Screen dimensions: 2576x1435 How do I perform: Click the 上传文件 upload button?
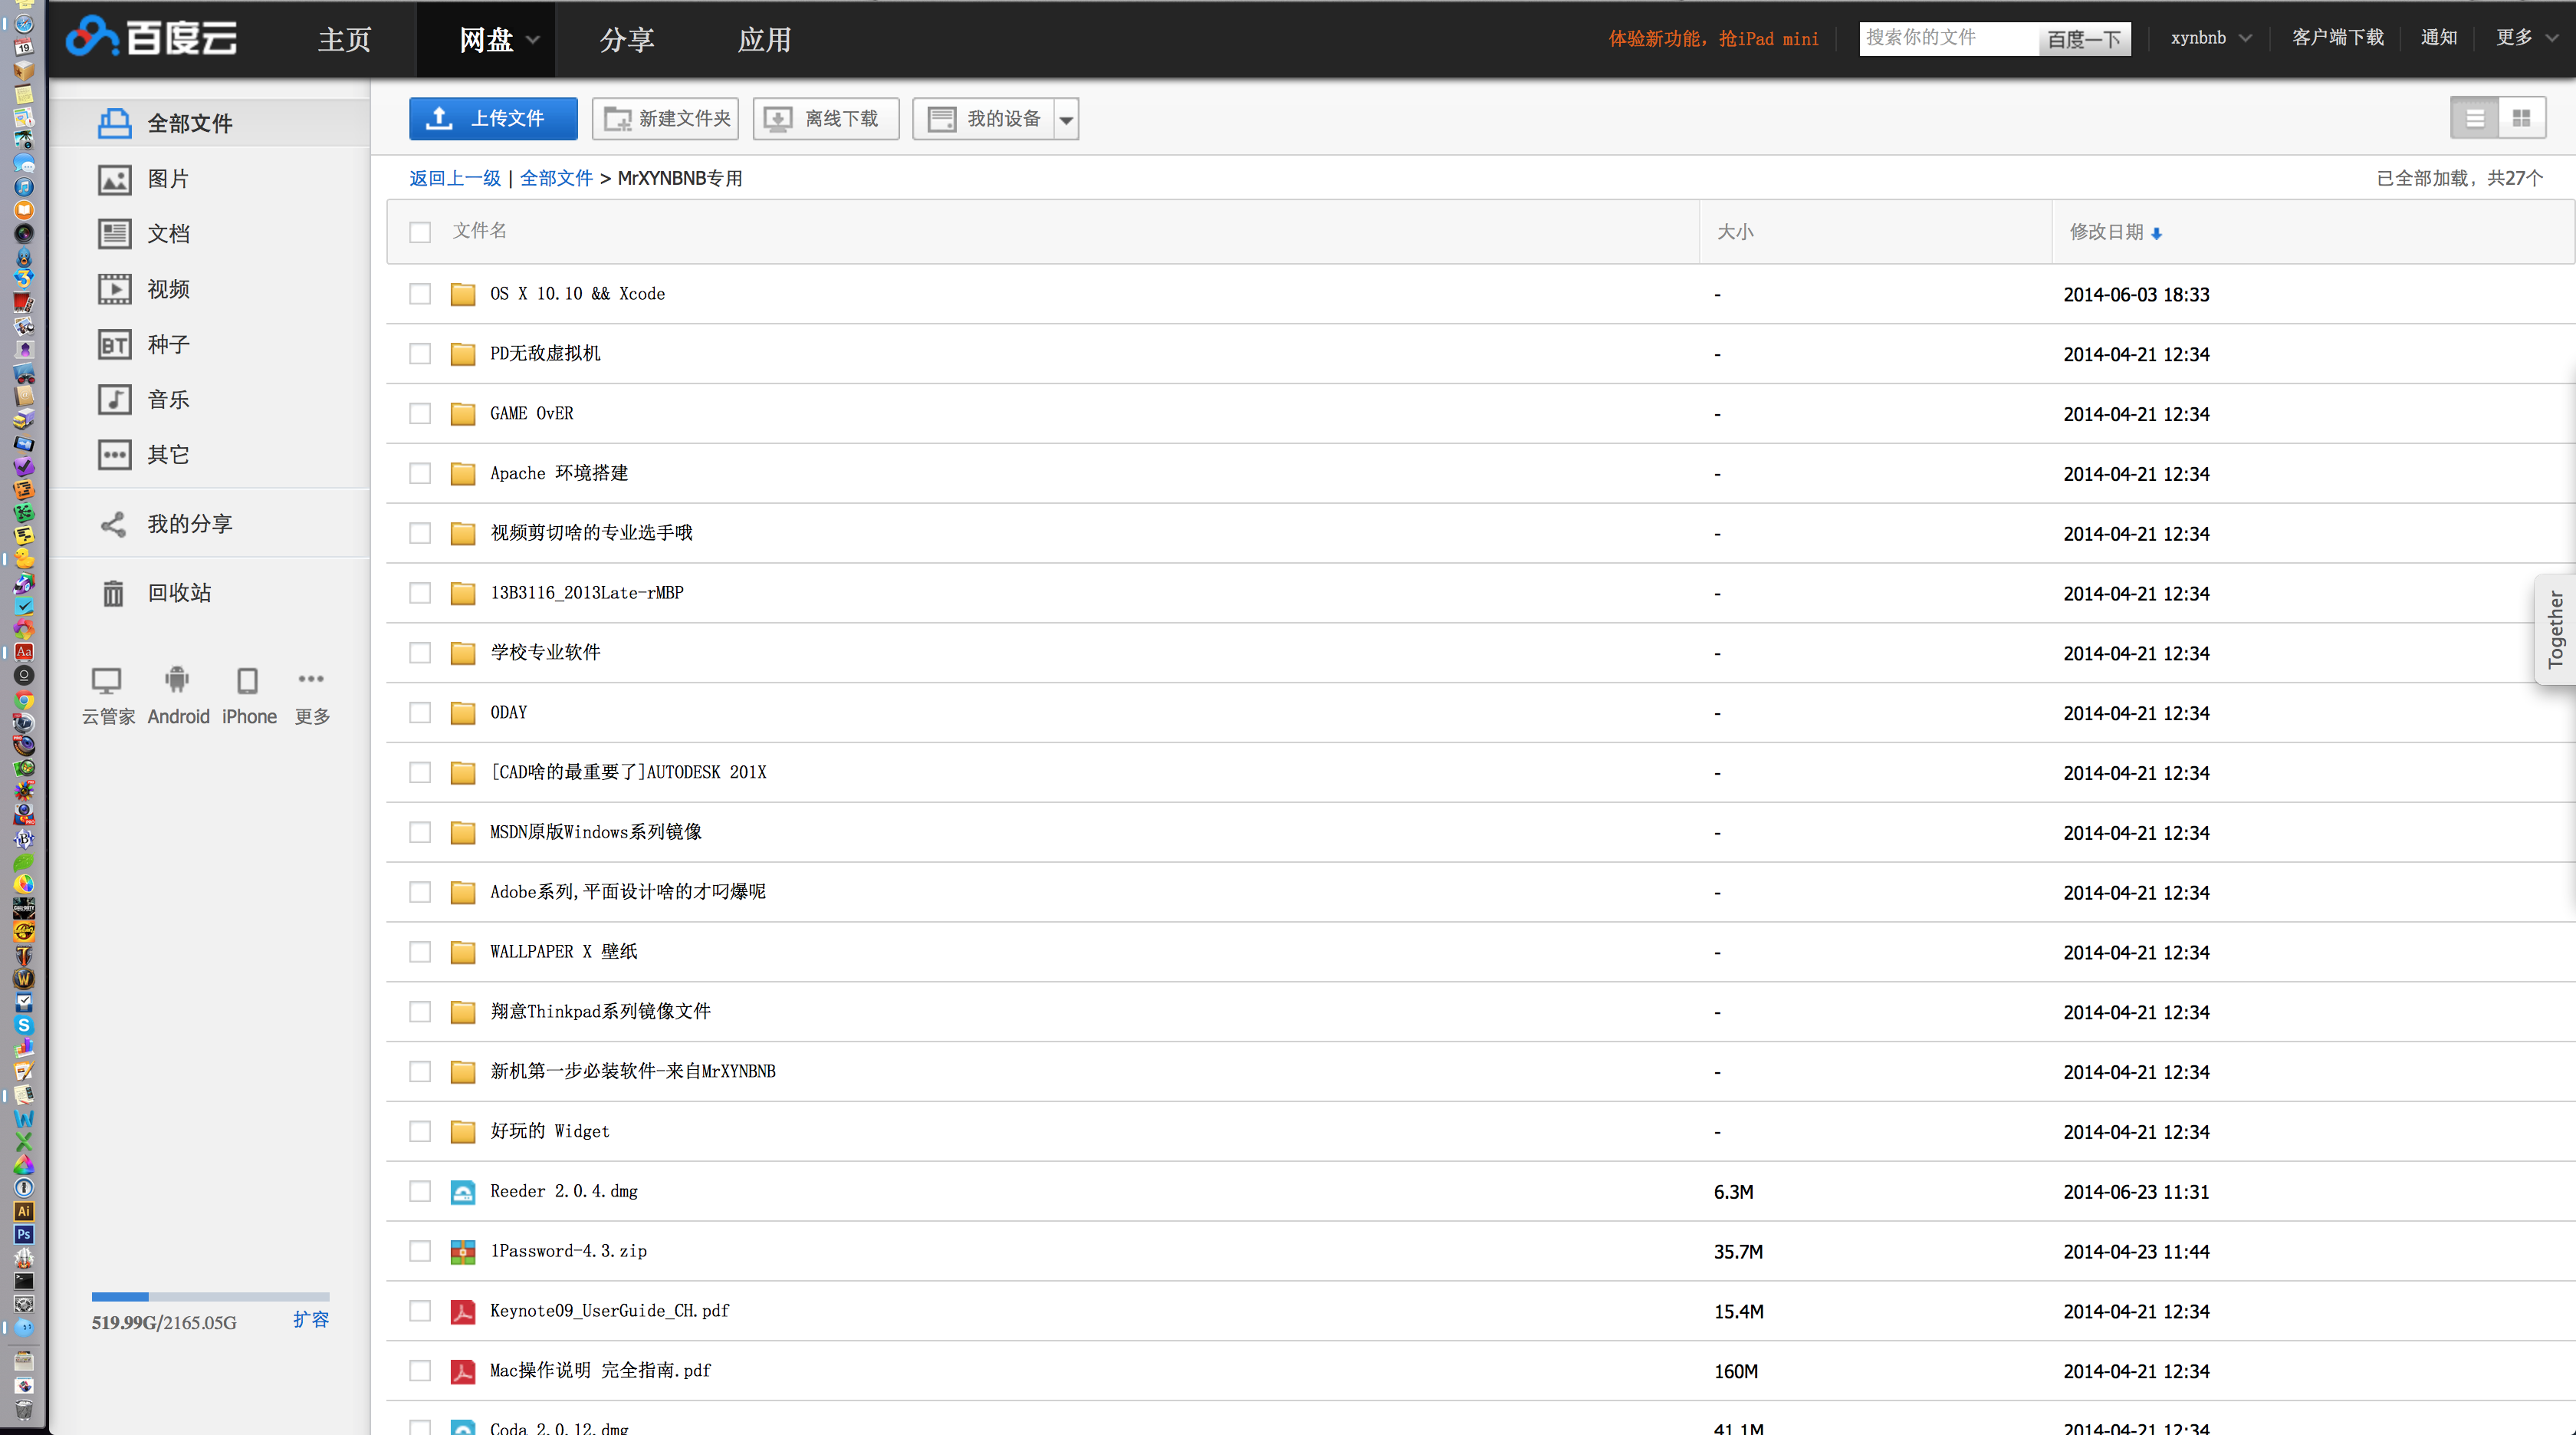pyautogui.click(x=493, y=119)
